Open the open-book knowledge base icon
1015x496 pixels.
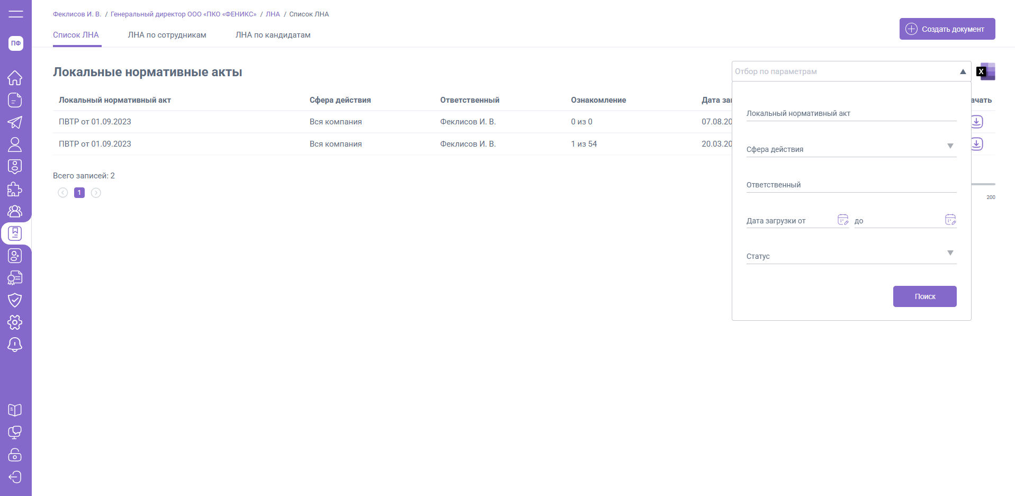[15, 410]
